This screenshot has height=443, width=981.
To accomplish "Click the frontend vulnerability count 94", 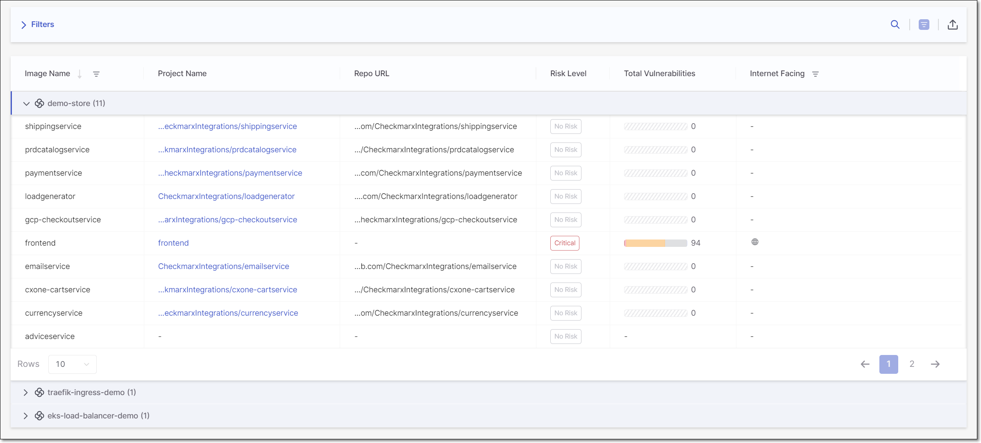I will (695, 243).
